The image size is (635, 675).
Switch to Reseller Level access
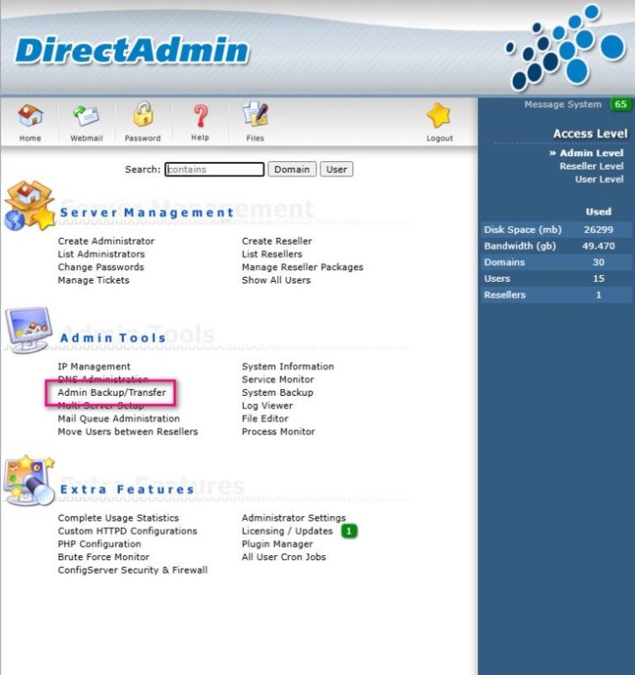point(591,166)
